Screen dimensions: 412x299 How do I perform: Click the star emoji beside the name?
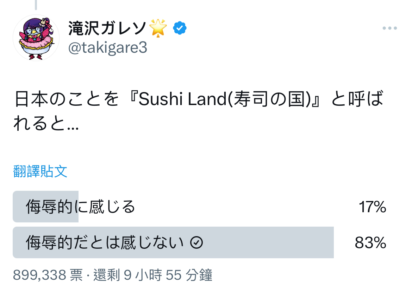click(x=158, y=28)
